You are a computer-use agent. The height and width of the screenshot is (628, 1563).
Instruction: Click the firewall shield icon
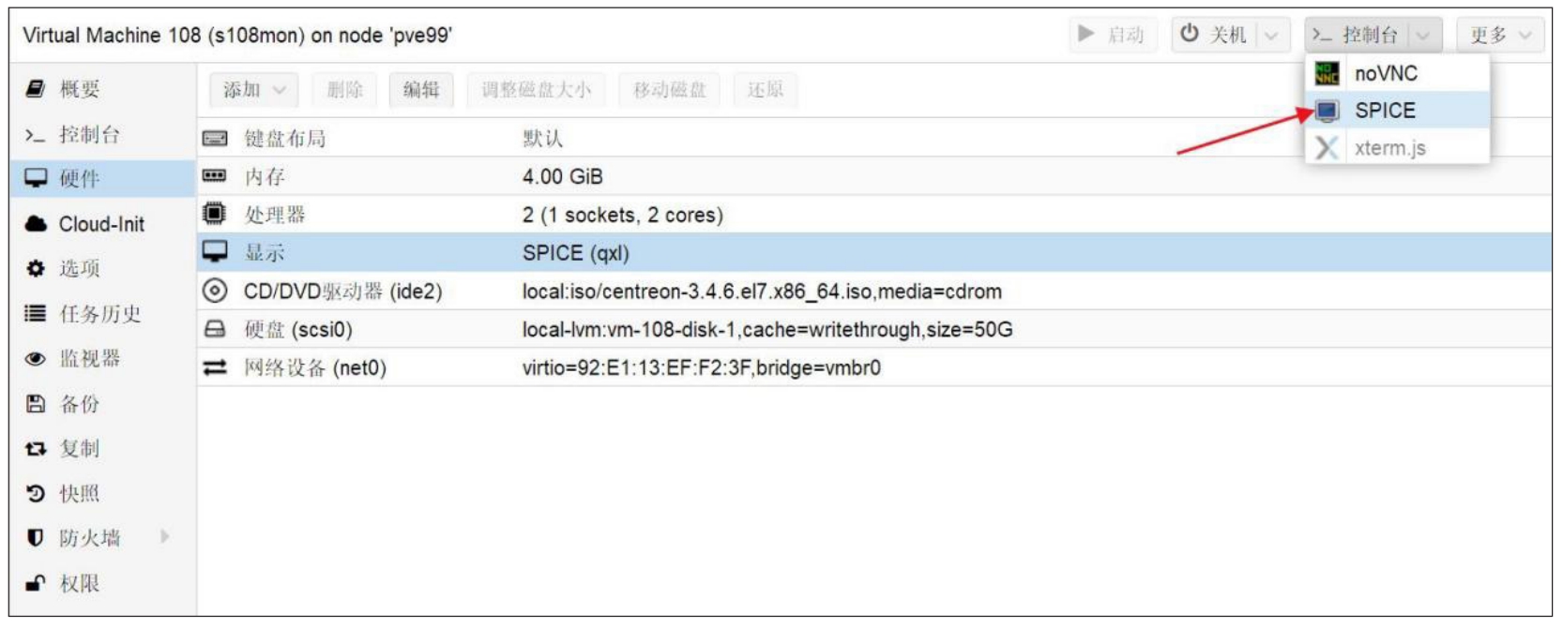coord(36,538)
